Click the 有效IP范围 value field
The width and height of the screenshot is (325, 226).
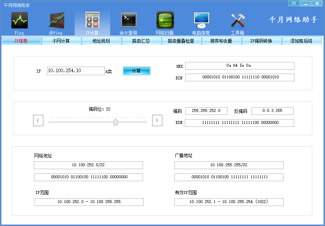[x=229, y=202]
